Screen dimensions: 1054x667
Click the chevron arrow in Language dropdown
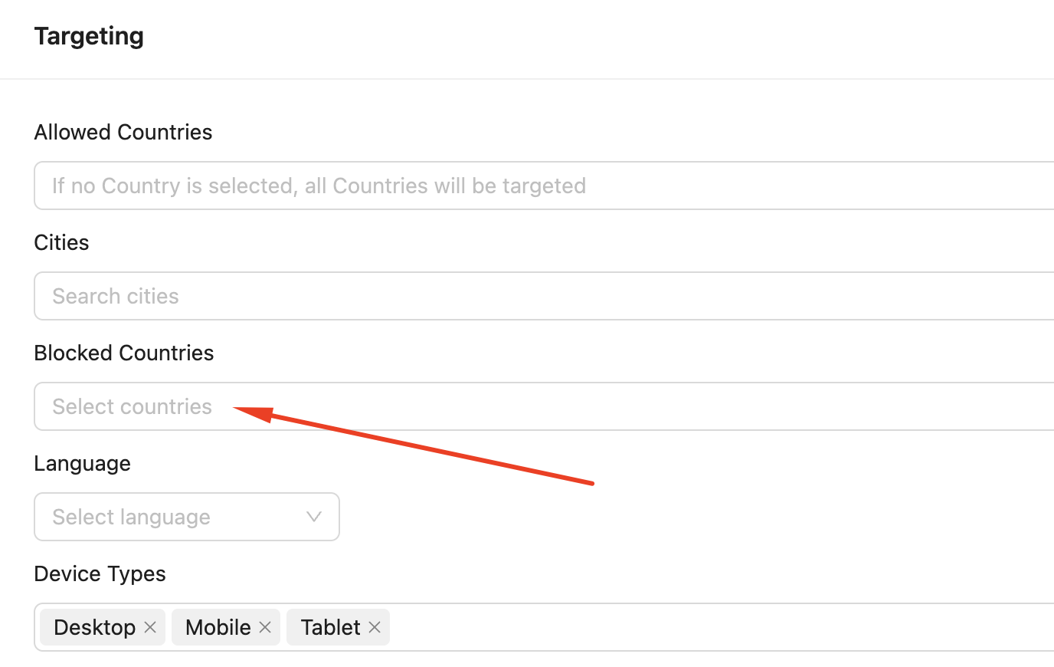click(x=314, y=517)
